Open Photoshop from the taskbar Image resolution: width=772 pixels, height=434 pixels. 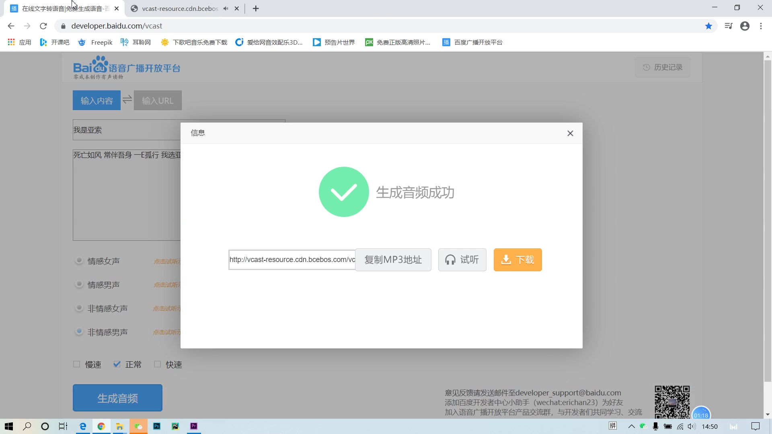coord(157,426)
